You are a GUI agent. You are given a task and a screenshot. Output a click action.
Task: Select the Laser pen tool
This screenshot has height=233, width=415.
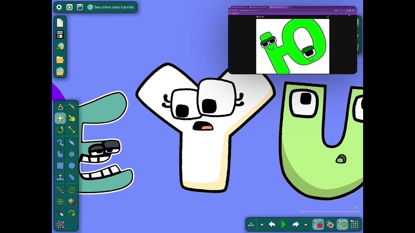point(60,213)
